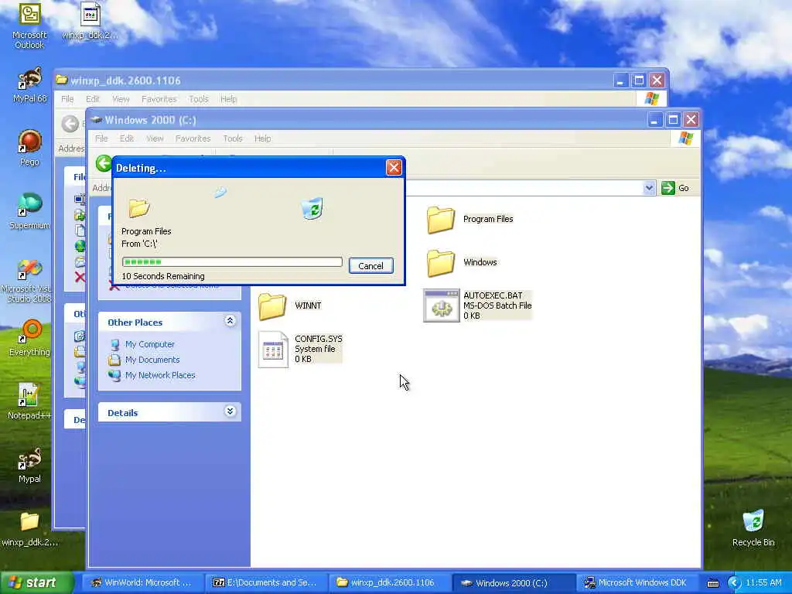Go to My Documents link
The height and width of the screenshot is (594, 792).
152,360
